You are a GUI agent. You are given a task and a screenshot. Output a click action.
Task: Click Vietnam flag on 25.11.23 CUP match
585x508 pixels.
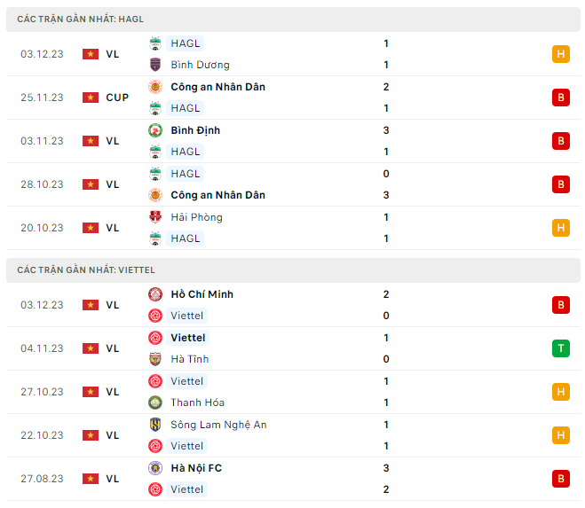point(91,98)
